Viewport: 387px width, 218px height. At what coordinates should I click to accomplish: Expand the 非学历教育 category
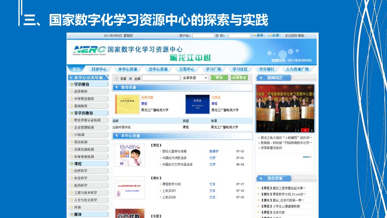pos(88,113)
